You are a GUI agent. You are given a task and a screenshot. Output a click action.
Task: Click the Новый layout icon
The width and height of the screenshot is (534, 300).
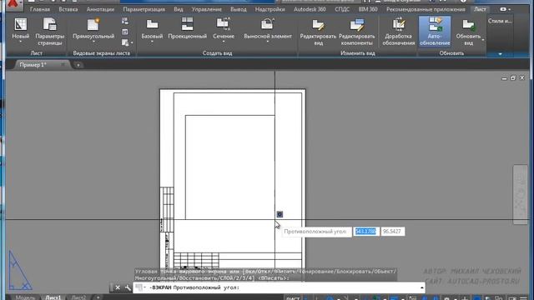pos(20,24)
